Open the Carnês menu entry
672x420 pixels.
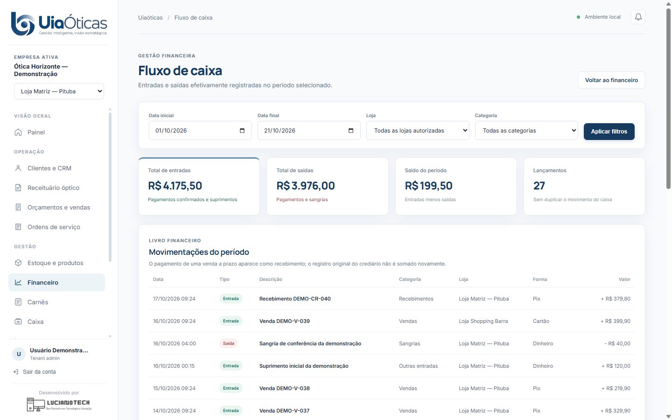tap(56, 302)
